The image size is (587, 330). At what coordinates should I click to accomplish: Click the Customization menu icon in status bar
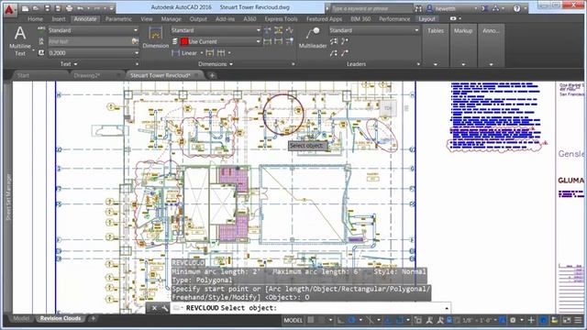click(x=579, y=320)
